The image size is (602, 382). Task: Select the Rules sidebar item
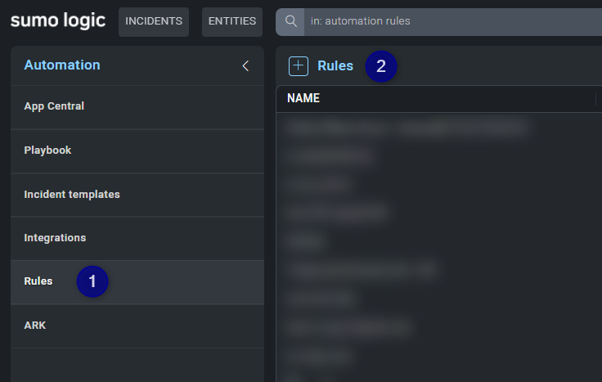coord(38,281)
